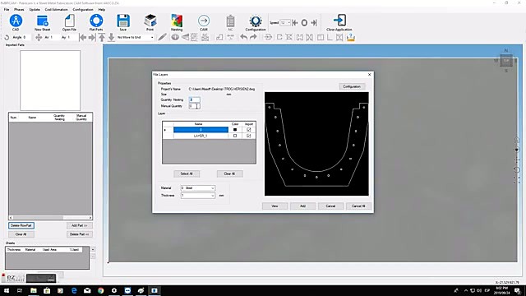
Task: Click the move left arrow icon
Action: (x=82, y=38)
